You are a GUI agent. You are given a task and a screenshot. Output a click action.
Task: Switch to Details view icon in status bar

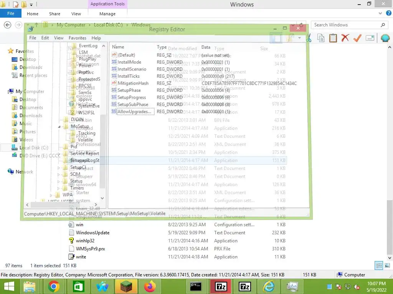tap(379, 266)
